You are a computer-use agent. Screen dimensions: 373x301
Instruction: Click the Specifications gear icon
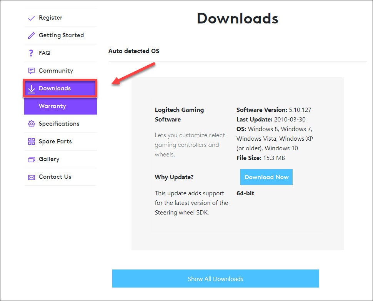[x=32, y=124]
